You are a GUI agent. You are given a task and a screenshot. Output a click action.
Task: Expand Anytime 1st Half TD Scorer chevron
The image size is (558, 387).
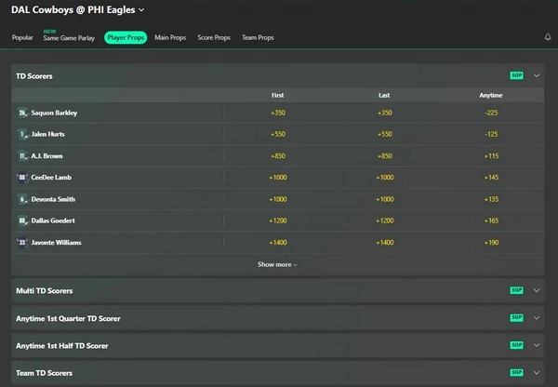537,345
